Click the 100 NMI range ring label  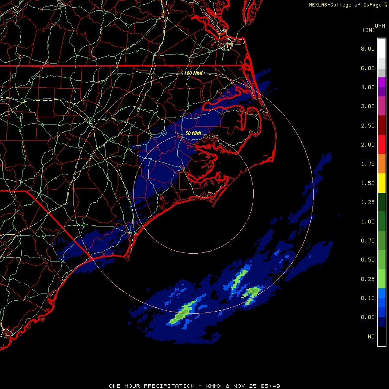tap(193, 73)
